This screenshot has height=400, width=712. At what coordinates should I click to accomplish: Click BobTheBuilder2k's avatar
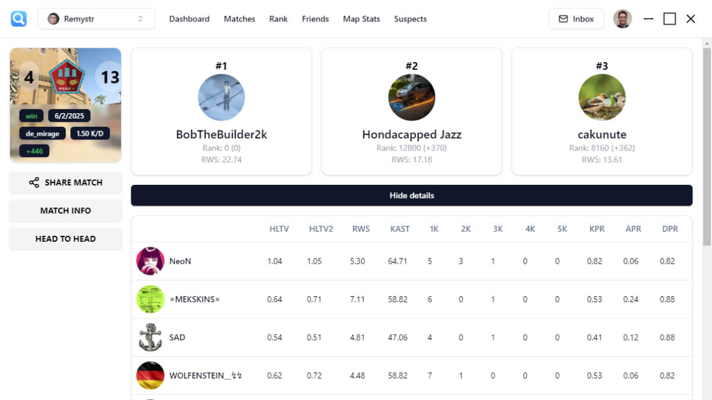[x=221, y=97]
